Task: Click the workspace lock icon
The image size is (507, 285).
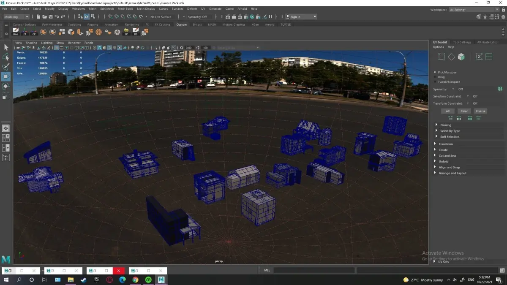Action: click(x=503, y=10)
